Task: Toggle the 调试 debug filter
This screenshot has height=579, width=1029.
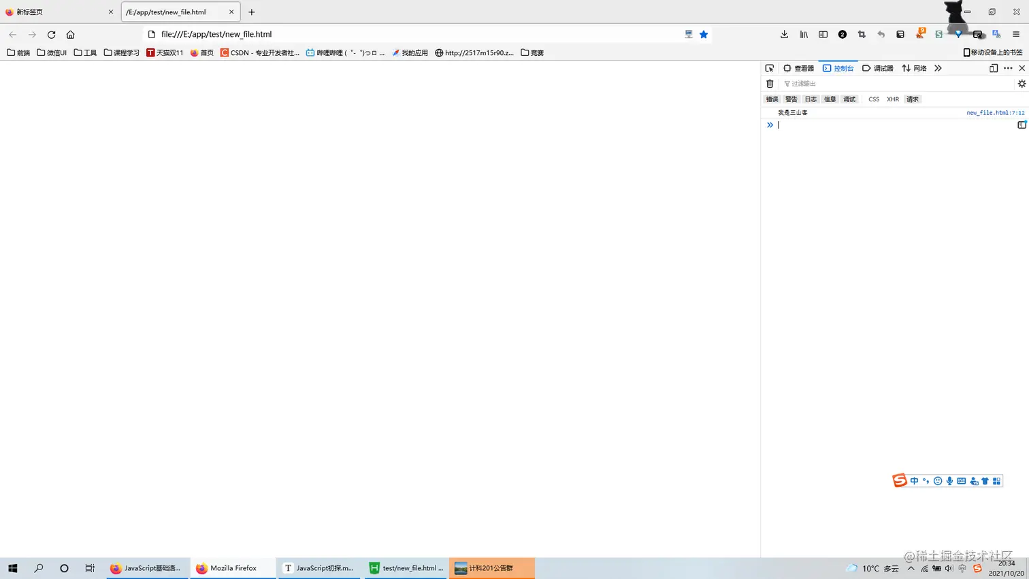Action: point(849,99)
